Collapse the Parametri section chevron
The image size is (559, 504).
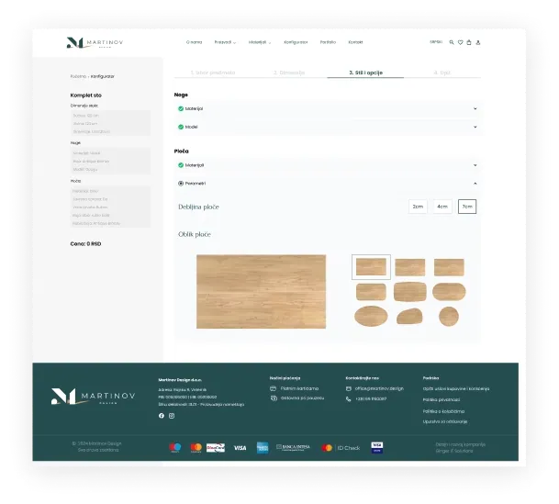[x=475, y=184]
